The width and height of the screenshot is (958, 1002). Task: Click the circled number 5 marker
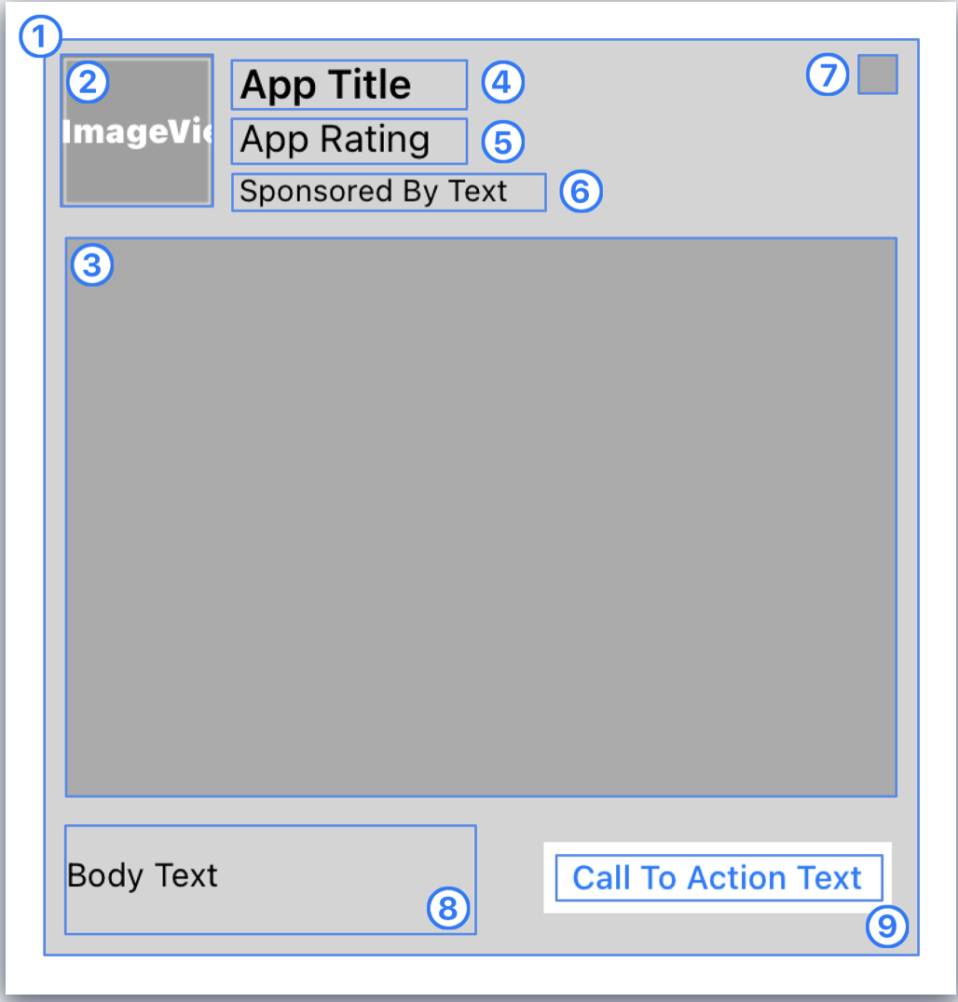(x=502, y=142)
